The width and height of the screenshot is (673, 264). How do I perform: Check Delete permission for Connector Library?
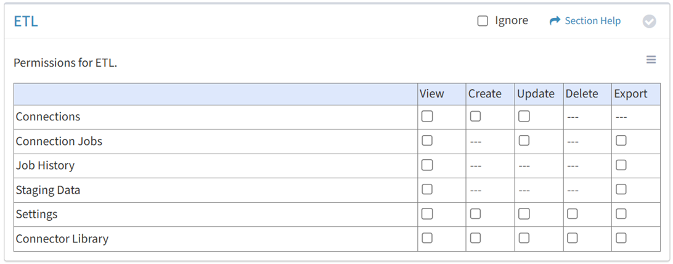click(x=573, y=238)
